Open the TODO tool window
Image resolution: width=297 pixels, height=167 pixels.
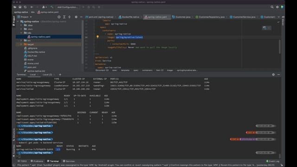click(x=22, y=161)
